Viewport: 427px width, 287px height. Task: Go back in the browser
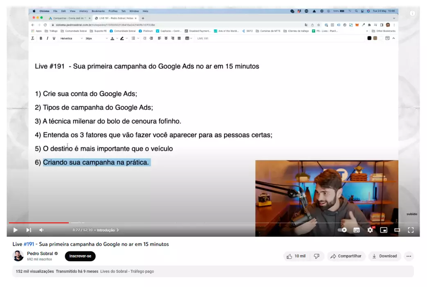33,25
